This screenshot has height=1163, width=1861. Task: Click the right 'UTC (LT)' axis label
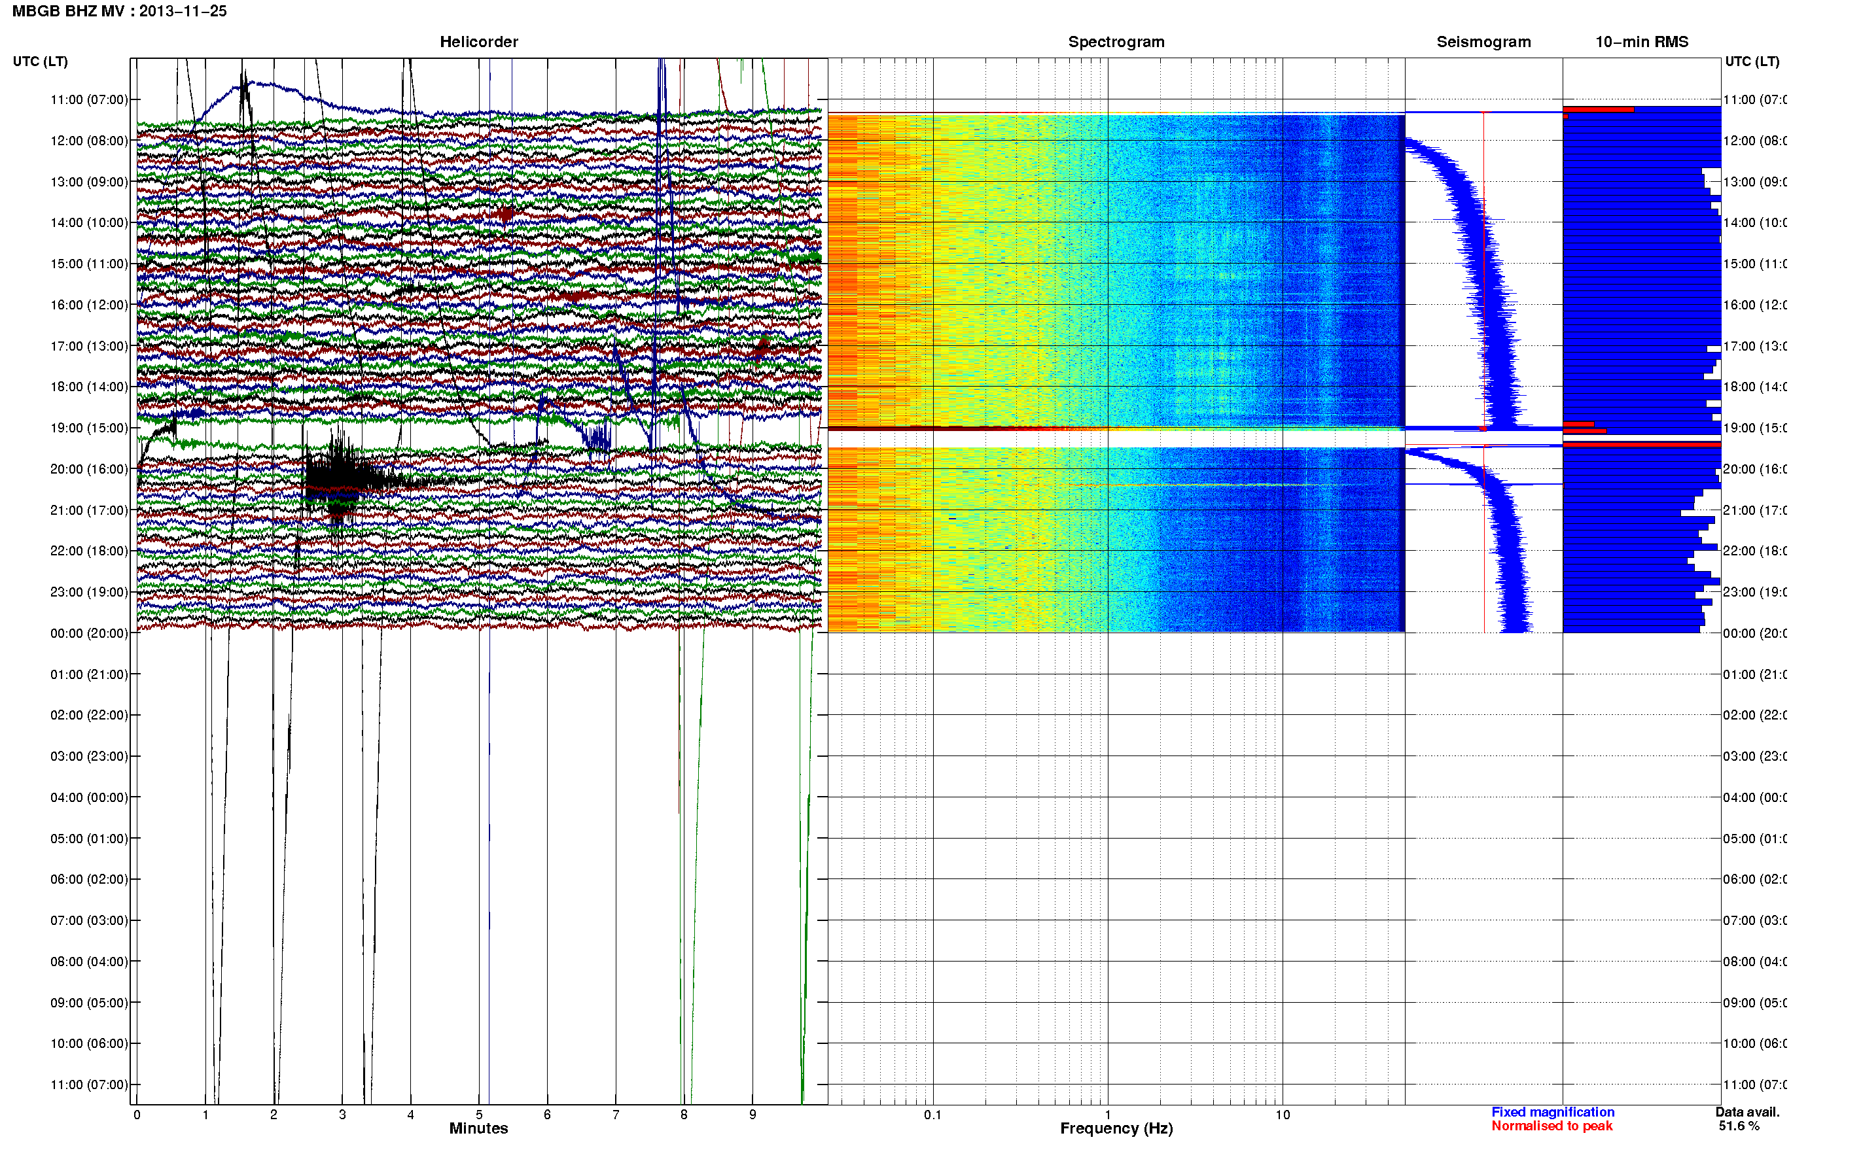point(1752,61)
